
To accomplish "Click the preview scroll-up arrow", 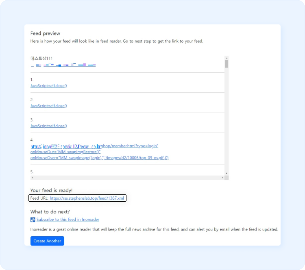I will tap(227, 58).
